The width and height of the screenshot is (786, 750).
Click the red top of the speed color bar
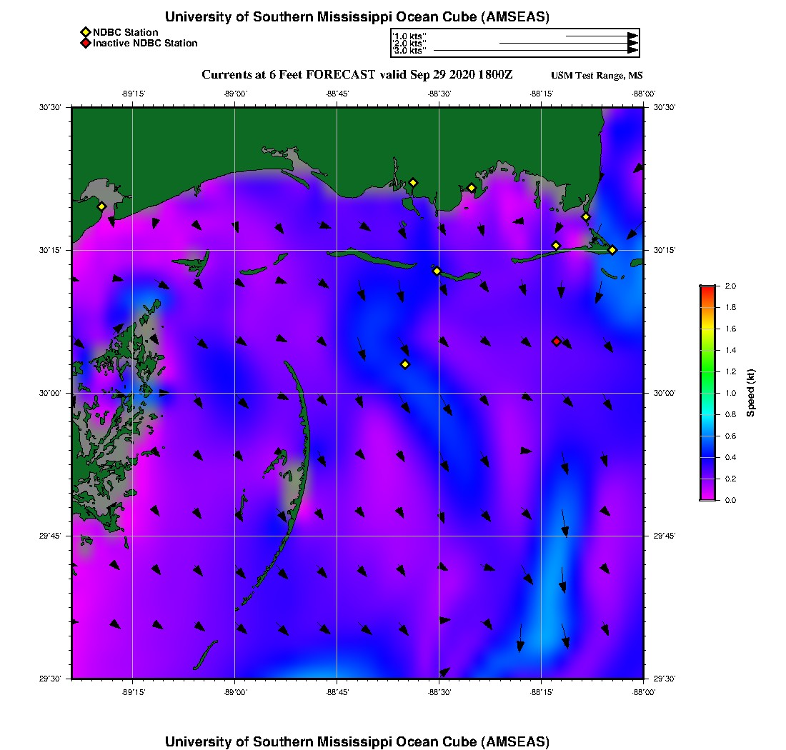pyautogui.click(x=707, y=289)
